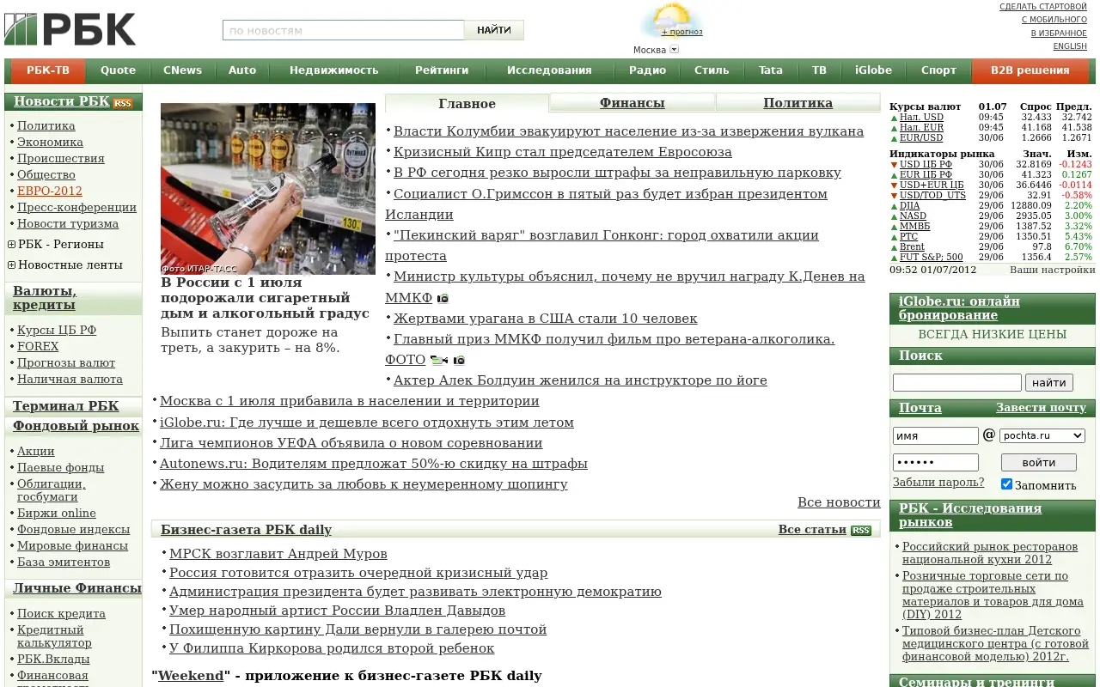This screenshot has height=687, width=1100.
Task: Open Радио in the navigation bar
Action: coord(647,70)
